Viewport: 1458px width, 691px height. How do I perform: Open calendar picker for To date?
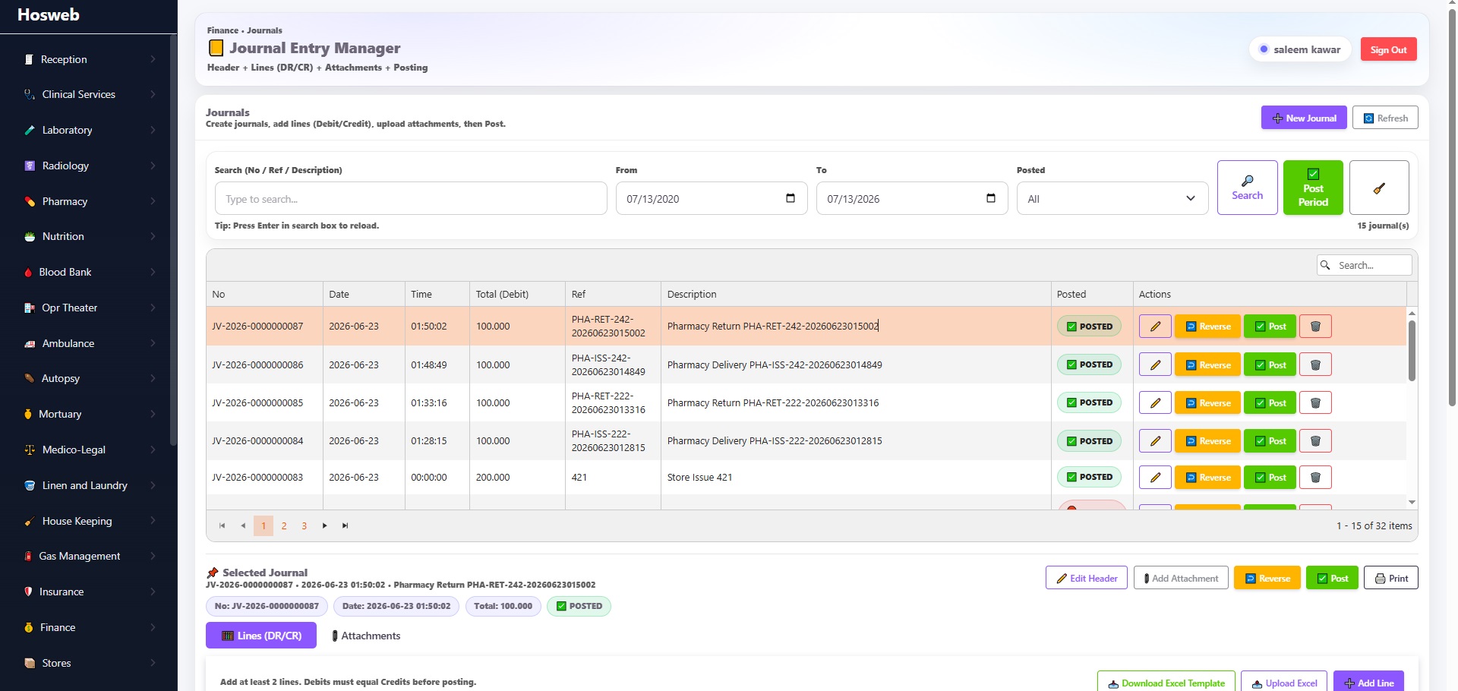coord(991,198)
